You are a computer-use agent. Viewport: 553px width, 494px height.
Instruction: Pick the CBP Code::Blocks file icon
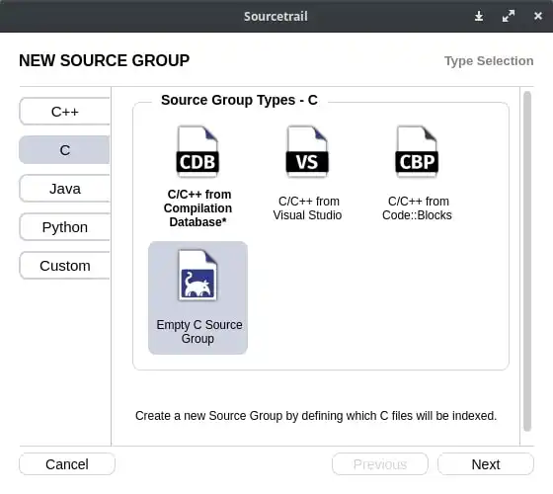pos(417,151)
